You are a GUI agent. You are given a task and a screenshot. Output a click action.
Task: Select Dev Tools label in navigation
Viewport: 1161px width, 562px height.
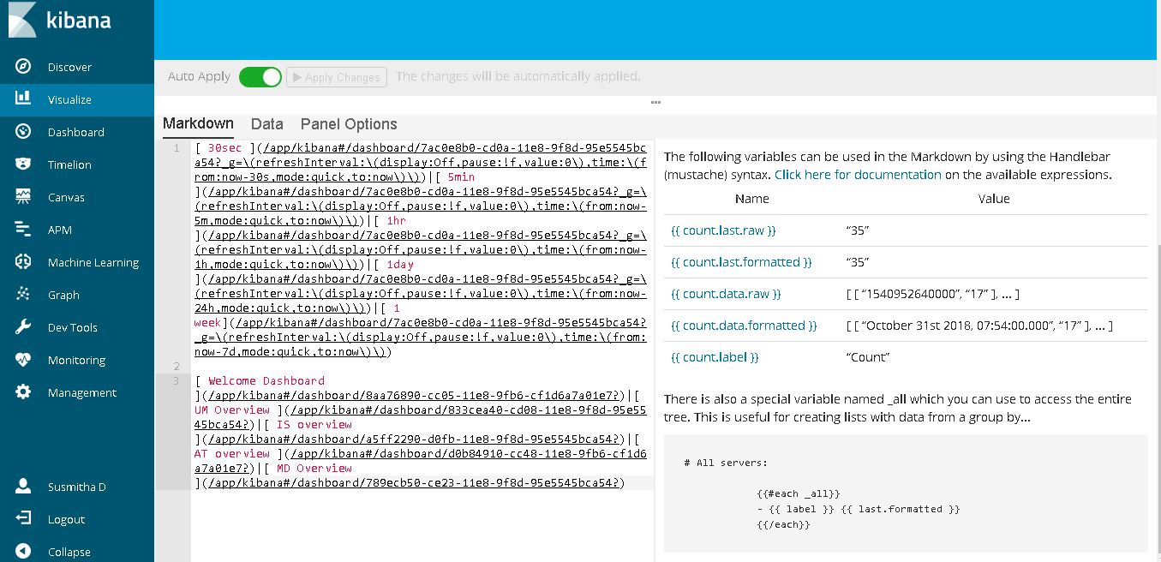click(x=73, y=327)
